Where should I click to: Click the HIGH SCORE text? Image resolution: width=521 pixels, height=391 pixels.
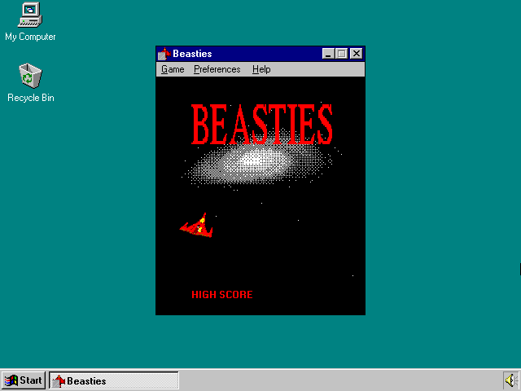(x=222, y=295)
